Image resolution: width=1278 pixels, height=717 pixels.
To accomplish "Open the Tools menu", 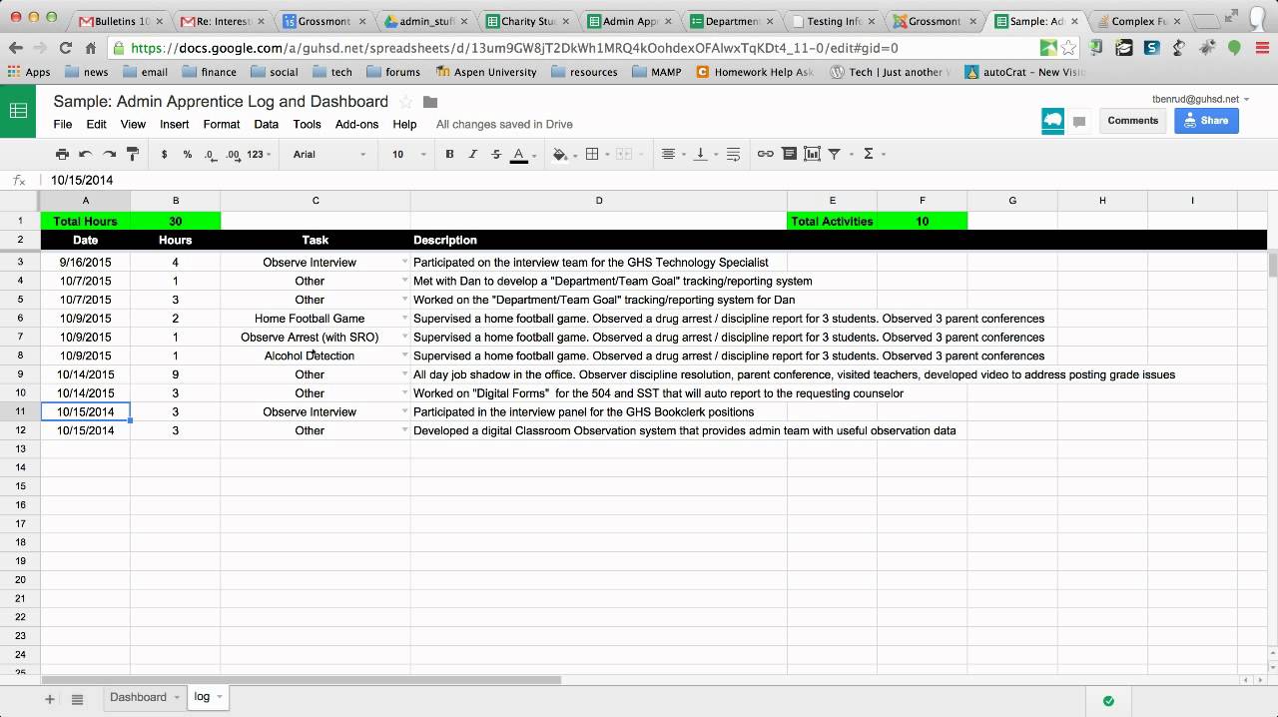I will (x=307, y=125).
